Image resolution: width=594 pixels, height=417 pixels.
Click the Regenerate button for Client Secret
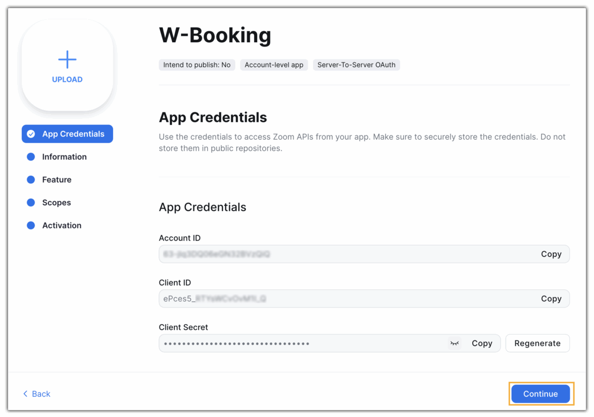537,343
